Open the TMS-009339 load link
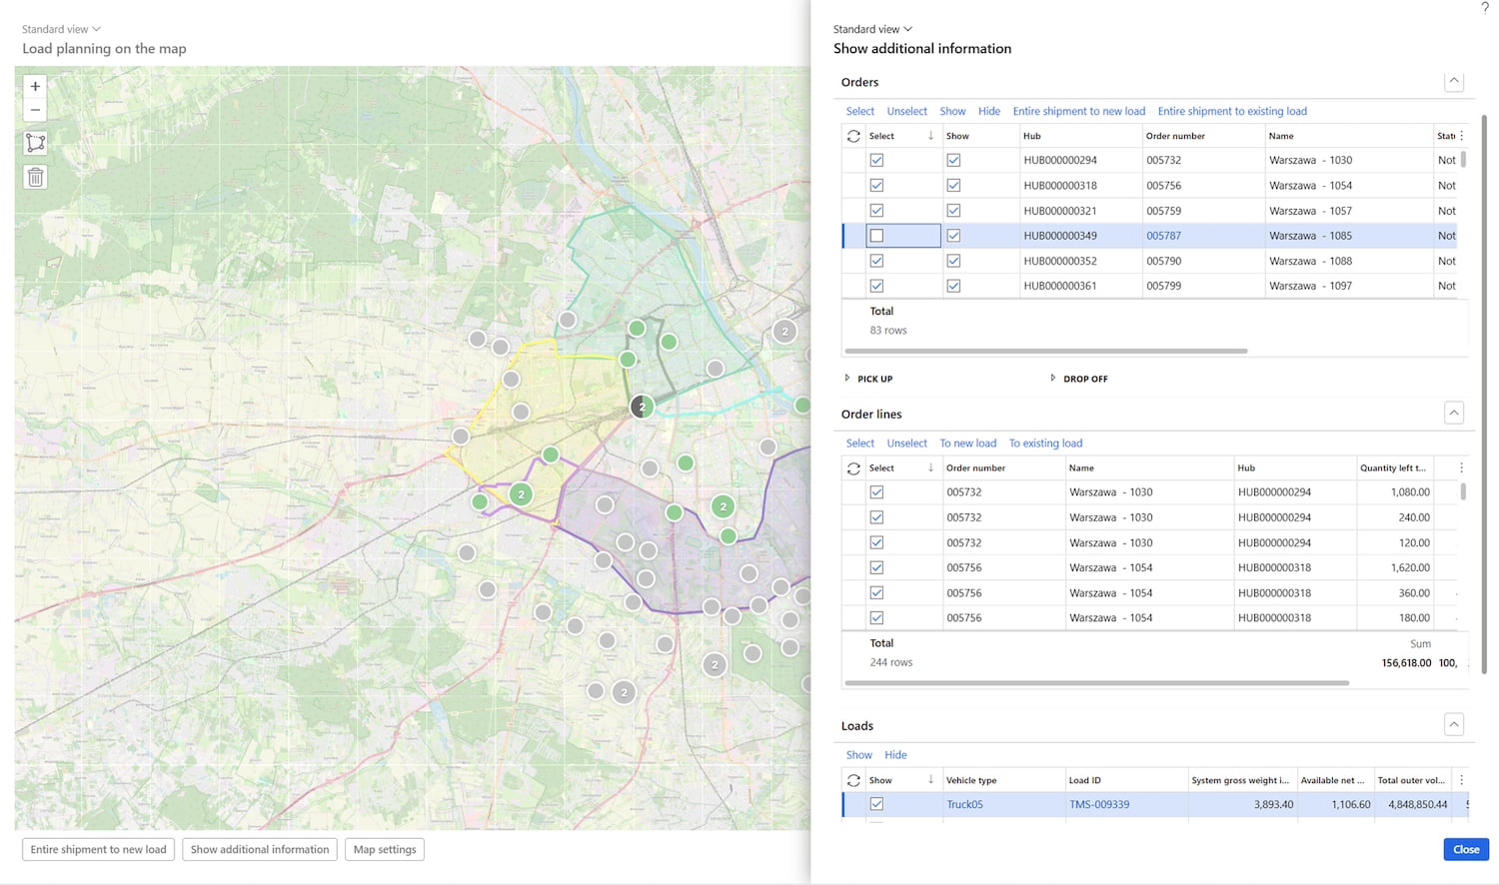The image size is (1499, 885). click(x=1098, y=804)
